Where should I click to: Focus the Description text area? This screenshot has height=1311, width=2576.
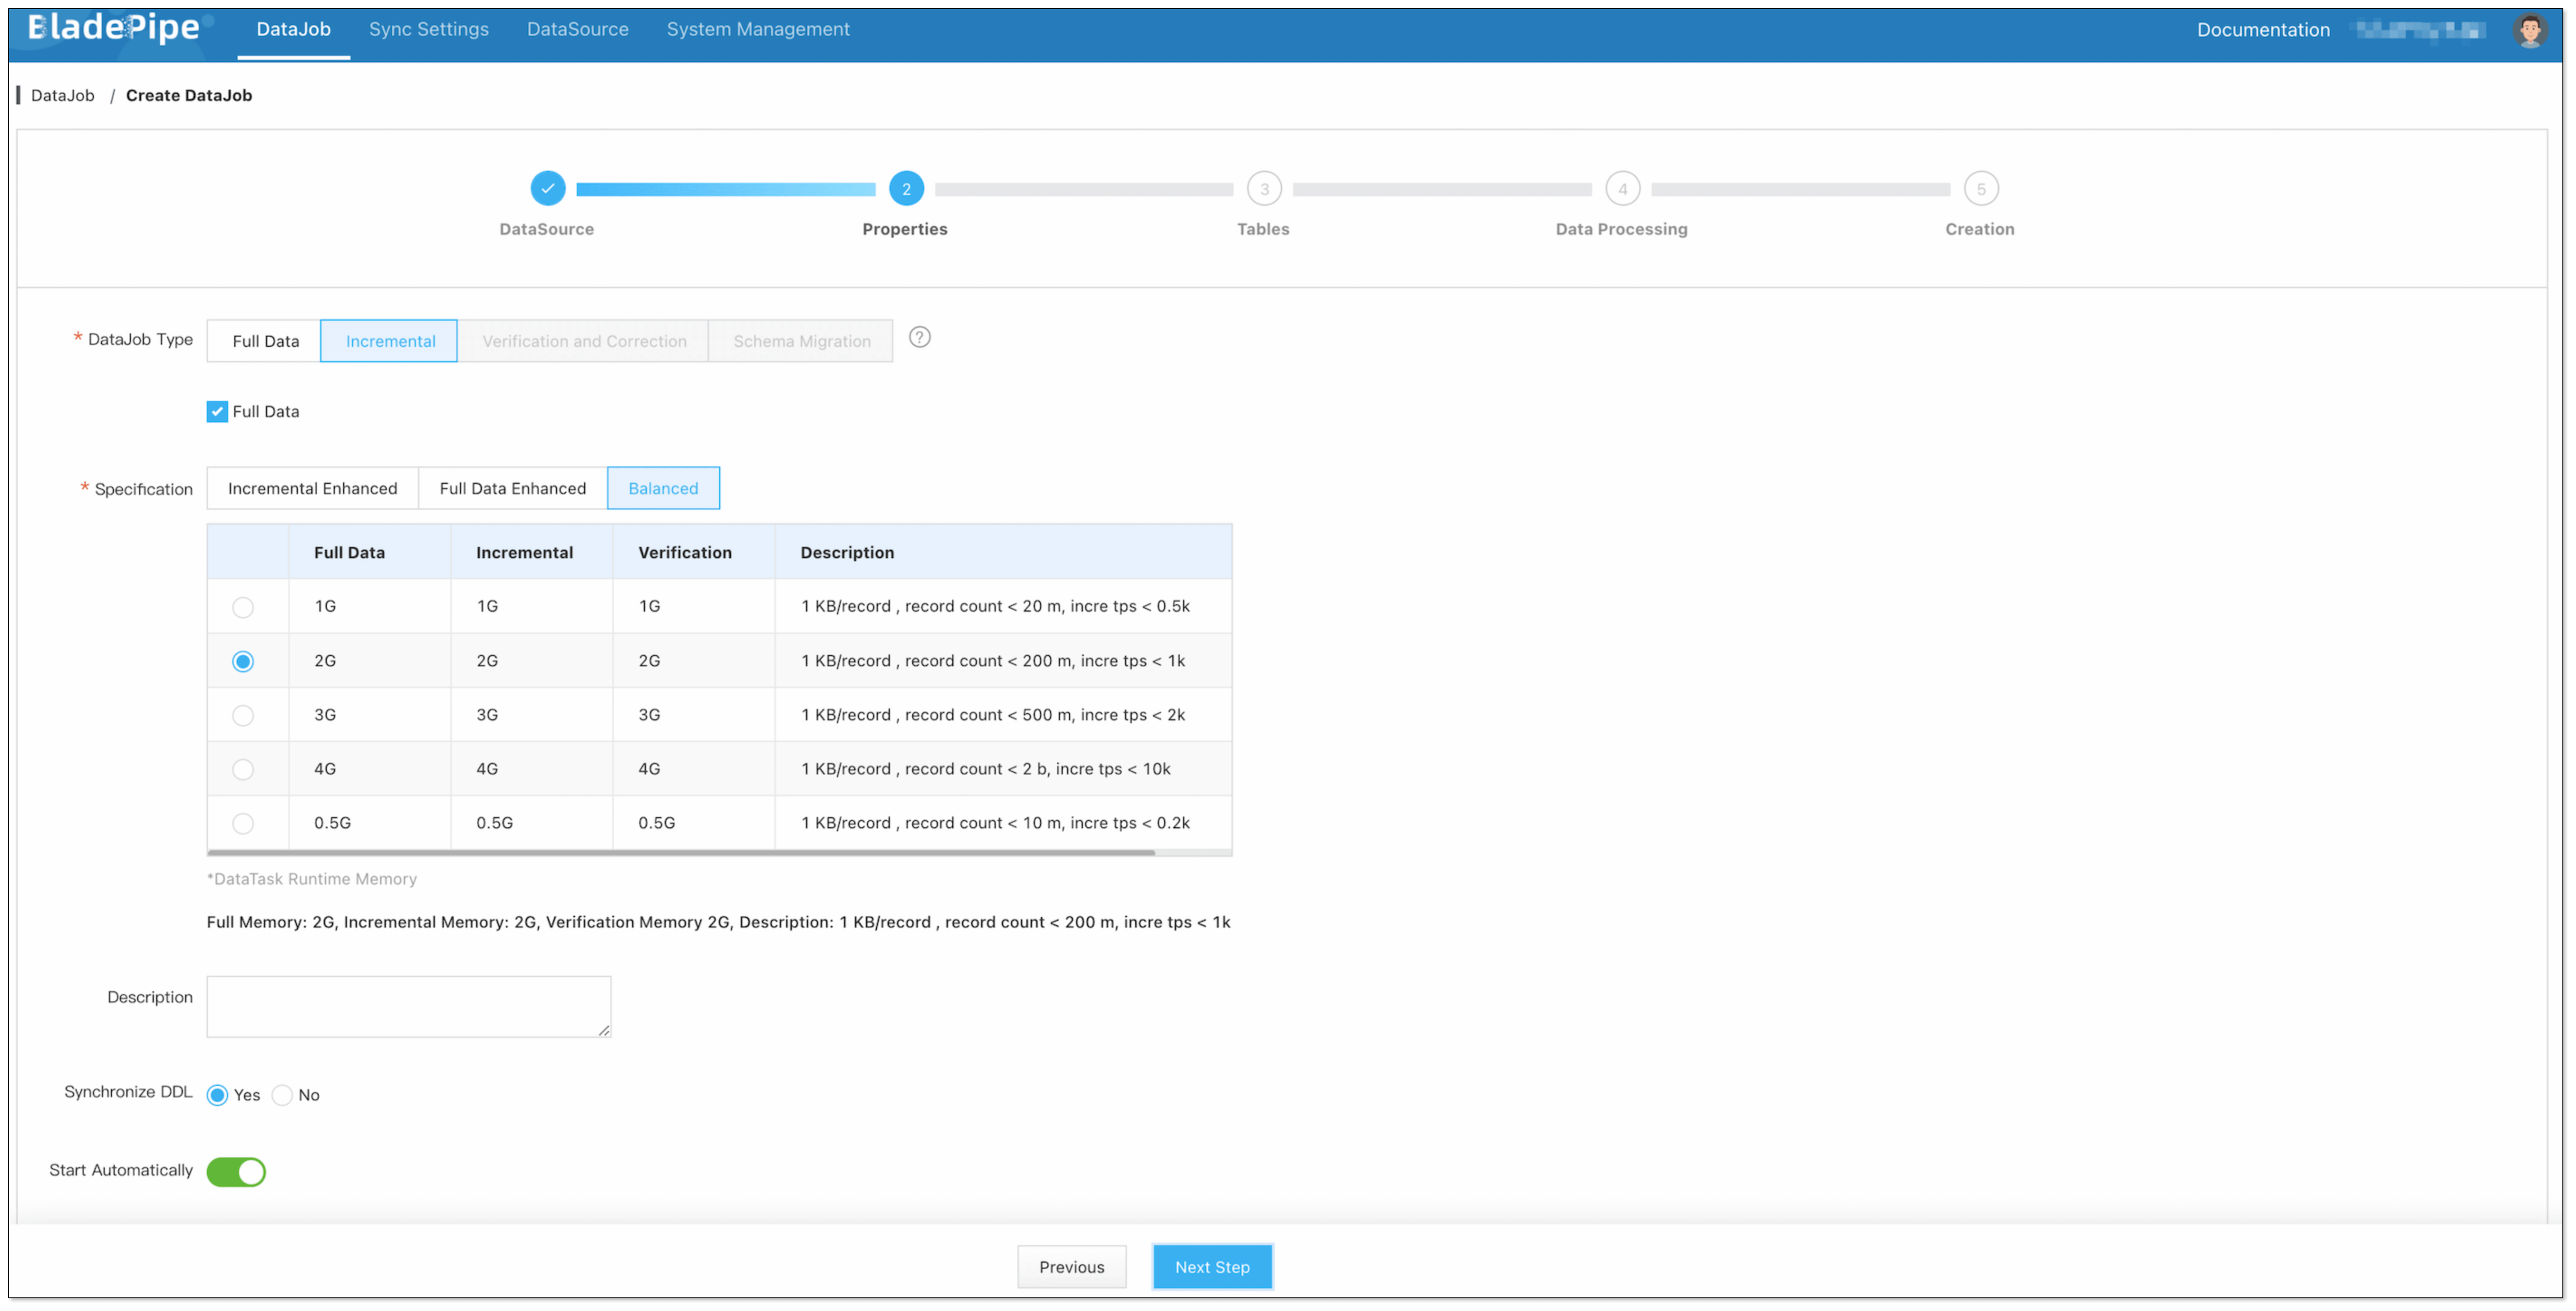(408, 1006)
